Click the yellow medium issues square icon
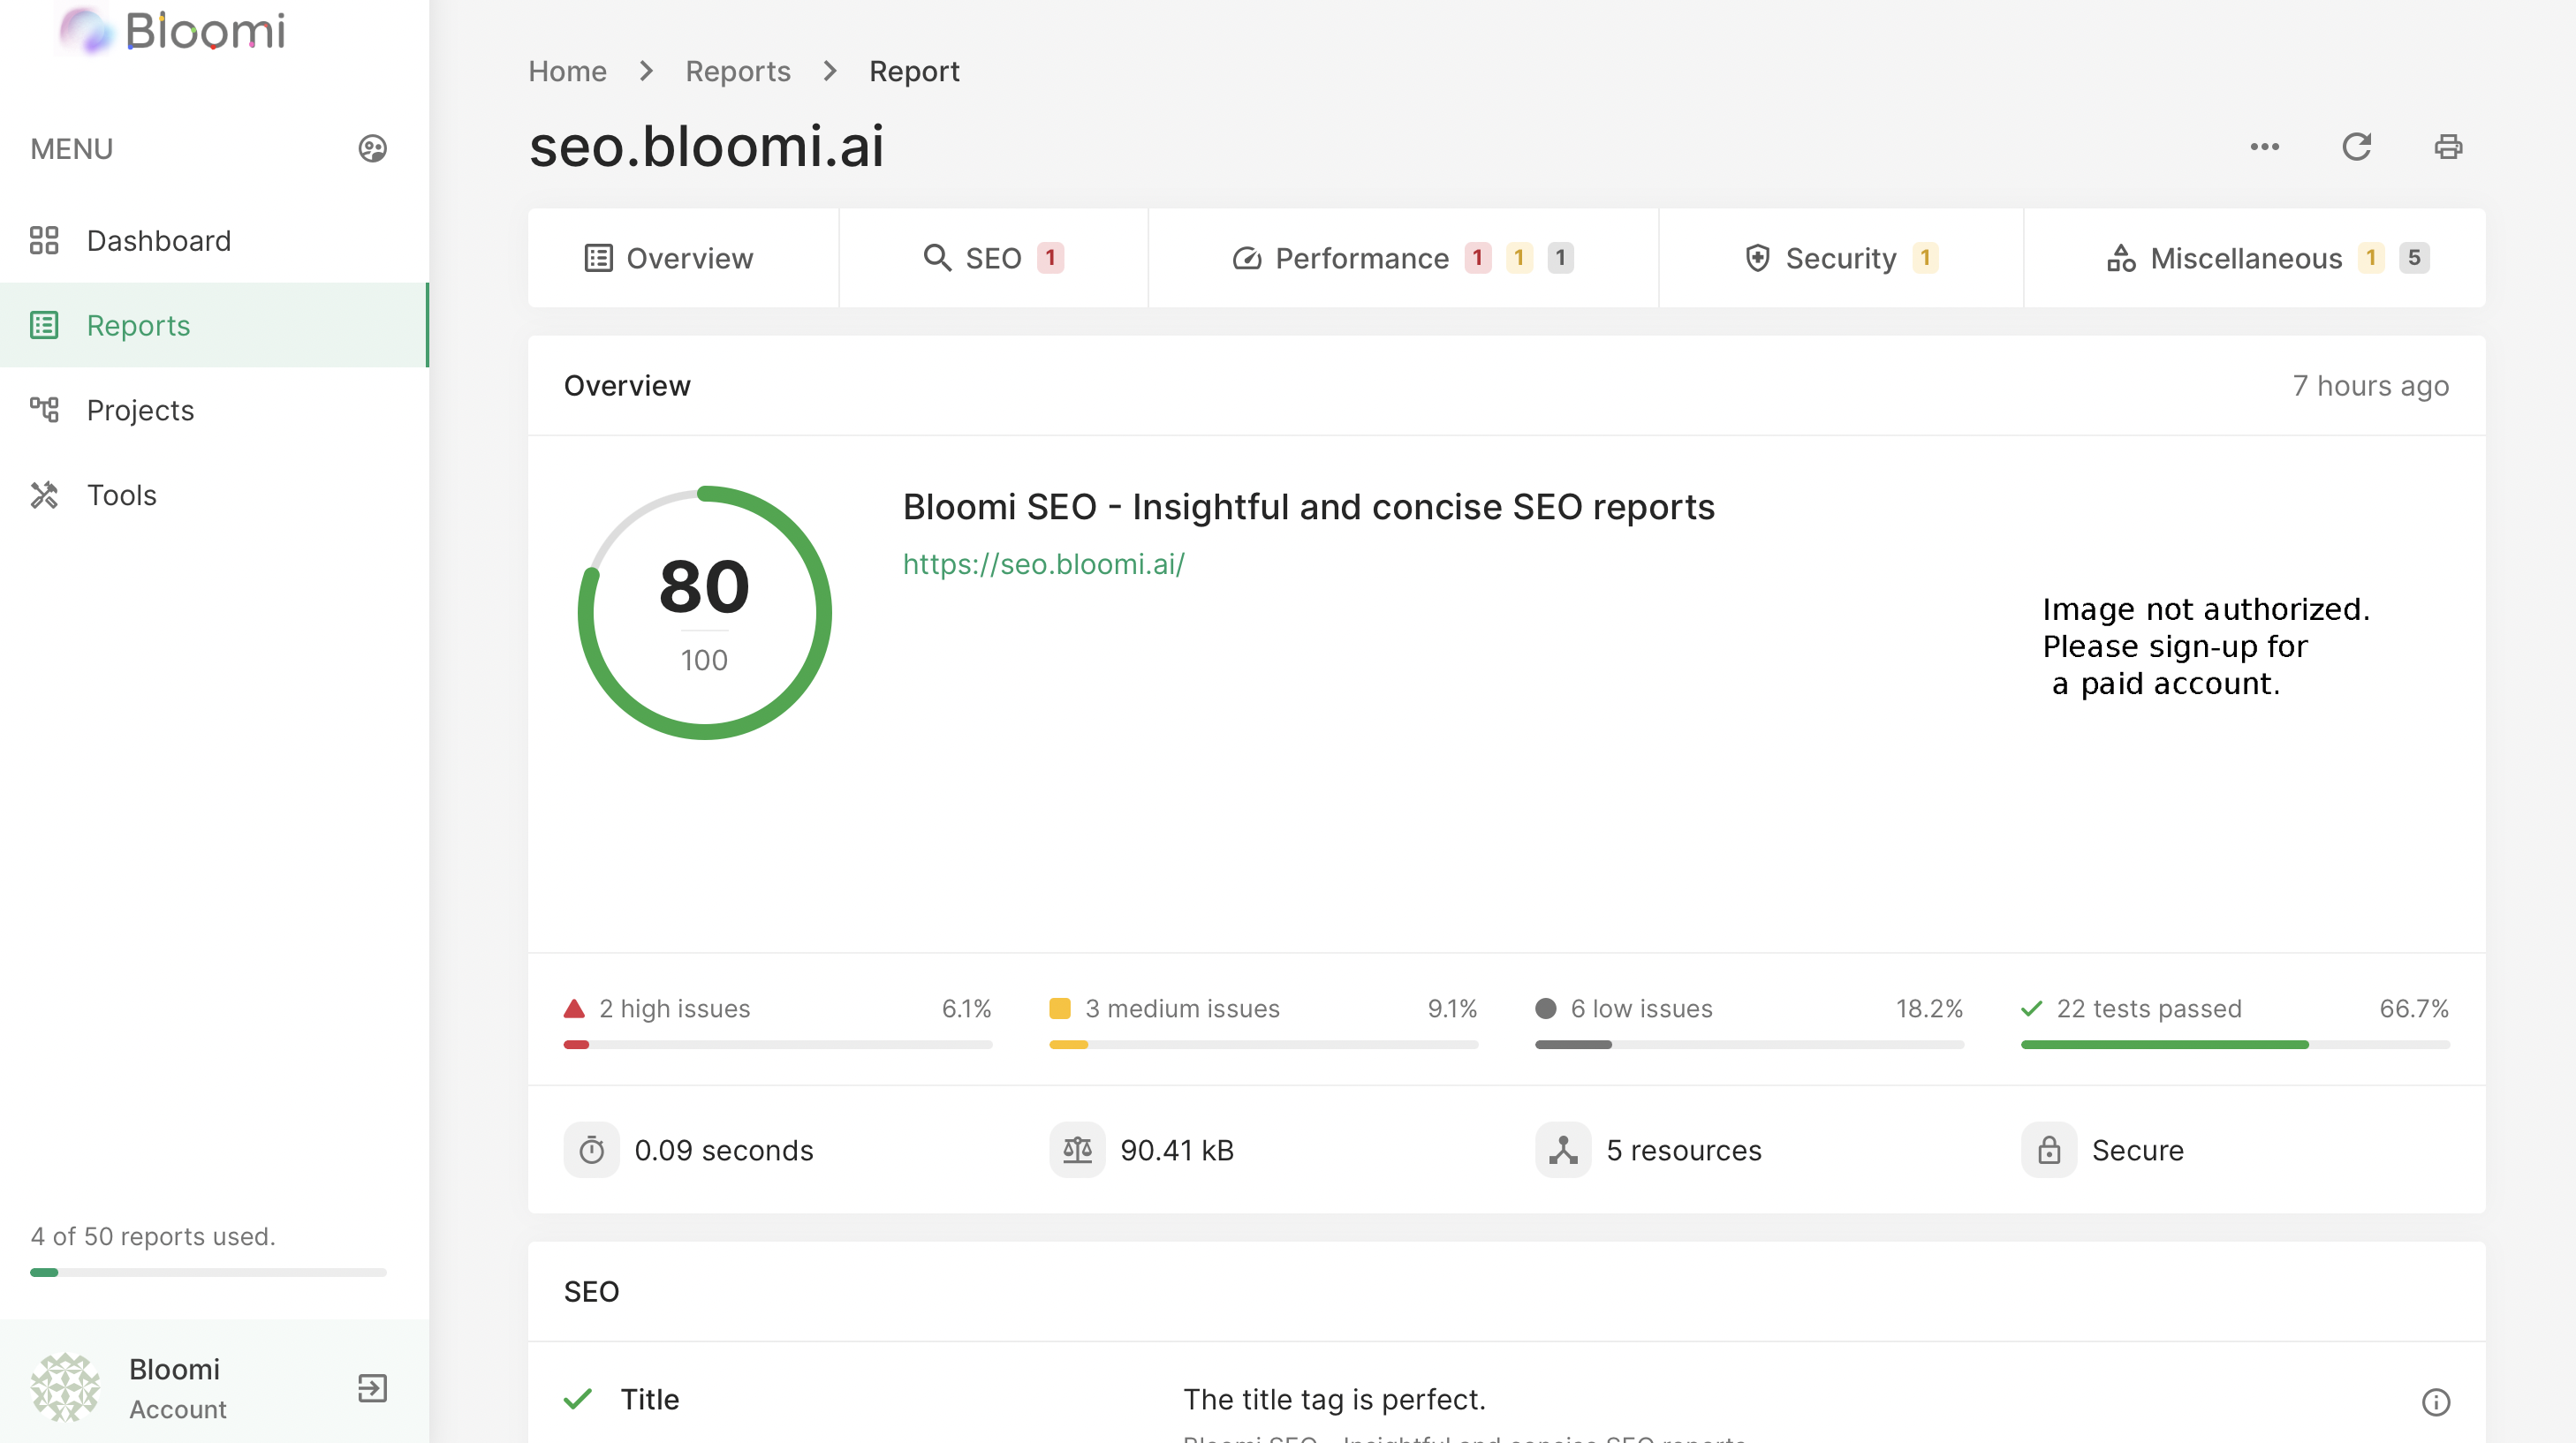Screen dimensions: 2576x1443 tap(1060, 1008)
